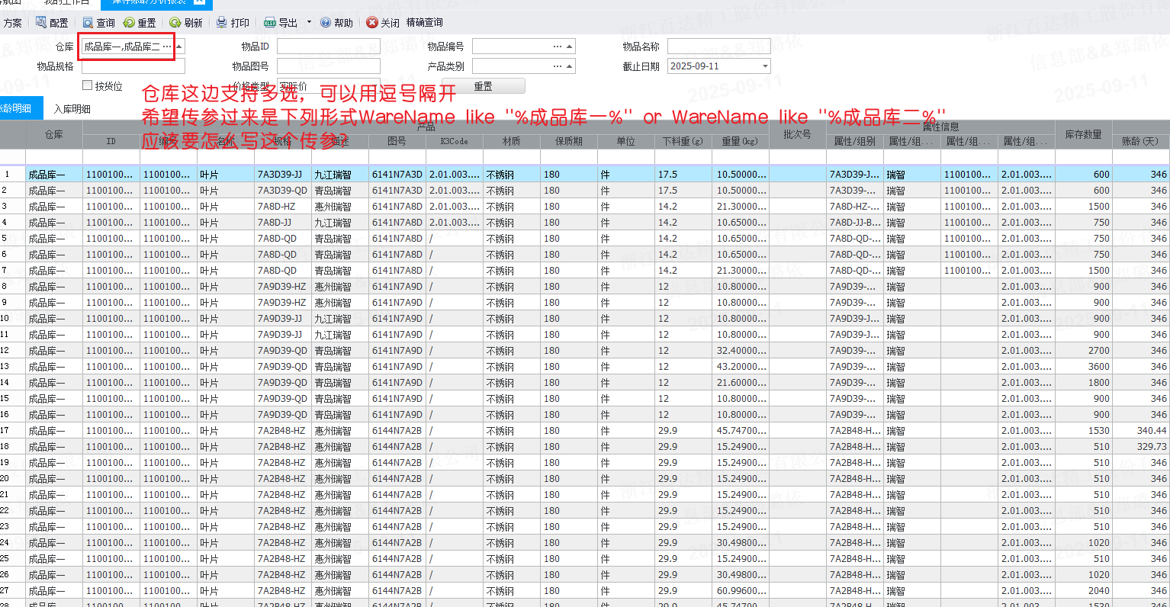Select the 329.73 账龄 value

(x=1140, y=447)
